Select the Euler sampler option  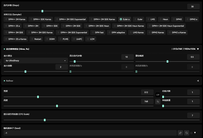pos(138,19)
